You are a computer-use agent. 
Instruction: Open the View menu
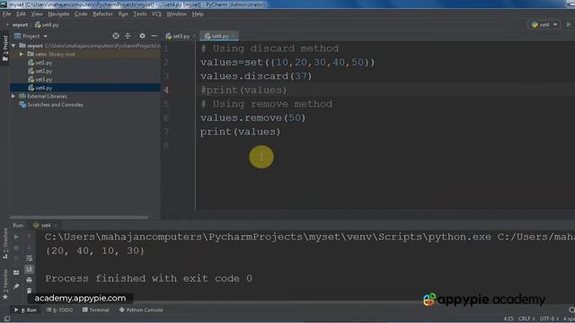pyautogui.click(x=37, y=14)
